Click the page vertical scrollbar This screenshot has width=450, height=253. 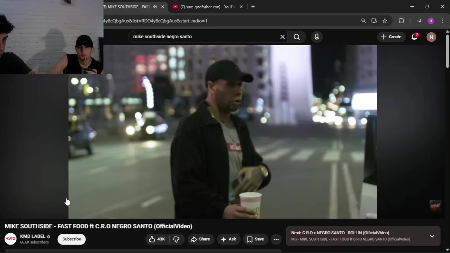click(x=448, y=51)
